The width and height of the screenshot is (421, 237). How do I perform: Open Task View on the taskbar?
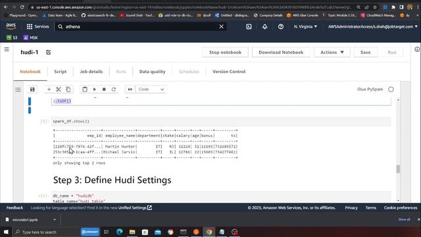pos(107,232)
